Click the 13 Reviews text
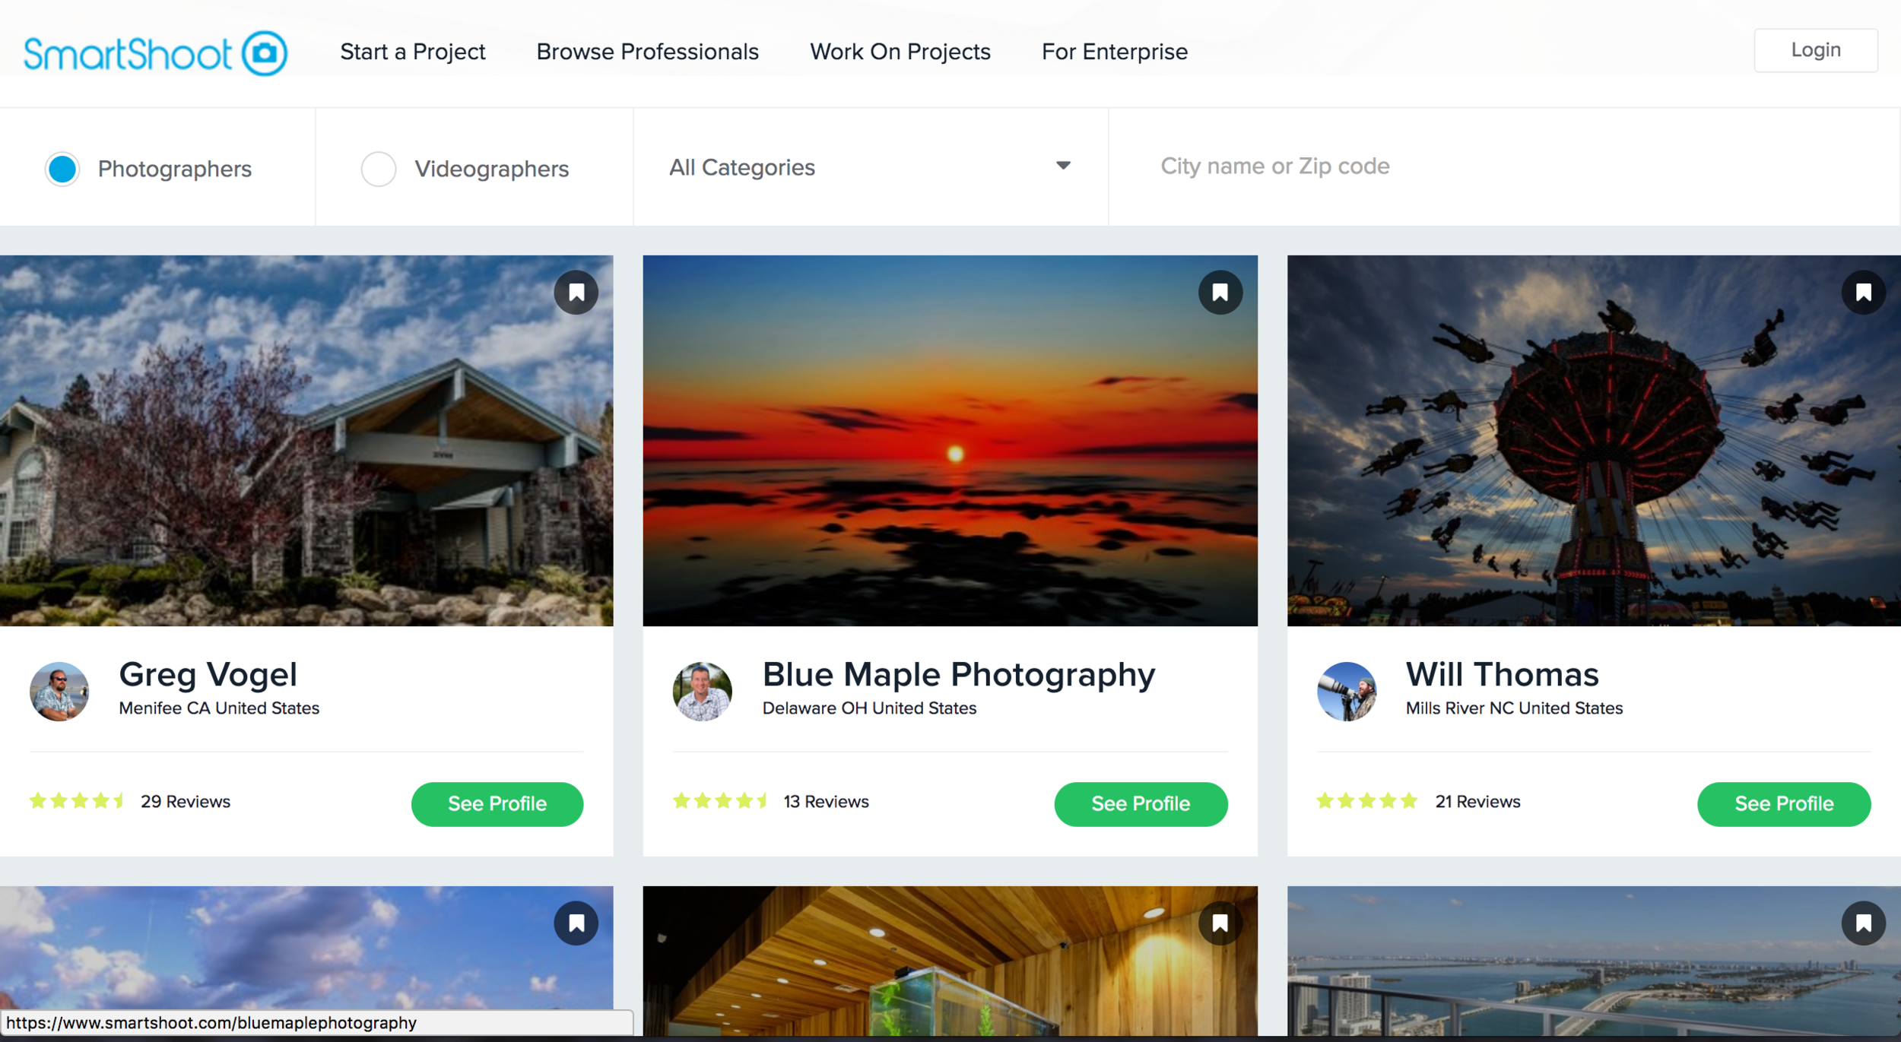1901x1042 pixels. click(x=827, y=802)
